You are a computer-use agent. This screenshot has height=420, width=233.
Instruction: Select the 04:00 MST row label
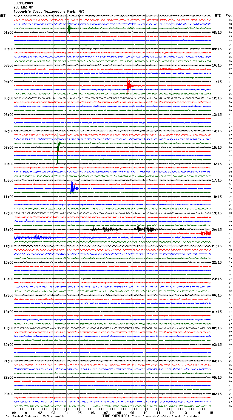point(8,82)
